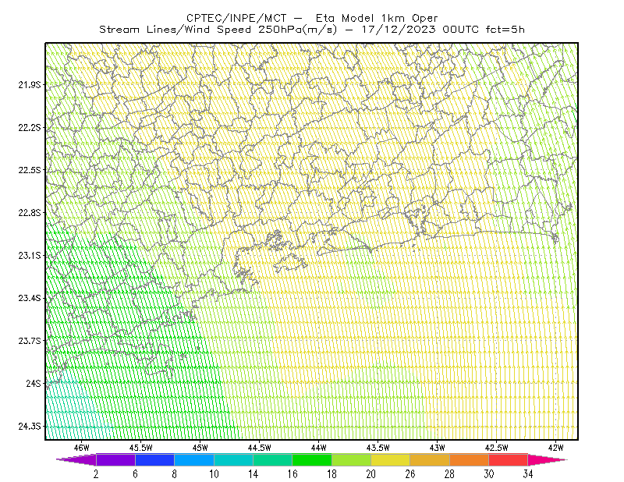Click the 45.5W longitude tick label
Image resolution: width=624 pixels, height=482 pixels.
pyautogui.click(x=141, y=448)
